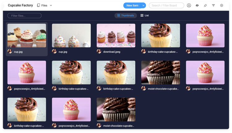232x133 pixels.
Task: Toggle the hidden columns eye icon
Action: pos(197,6)
